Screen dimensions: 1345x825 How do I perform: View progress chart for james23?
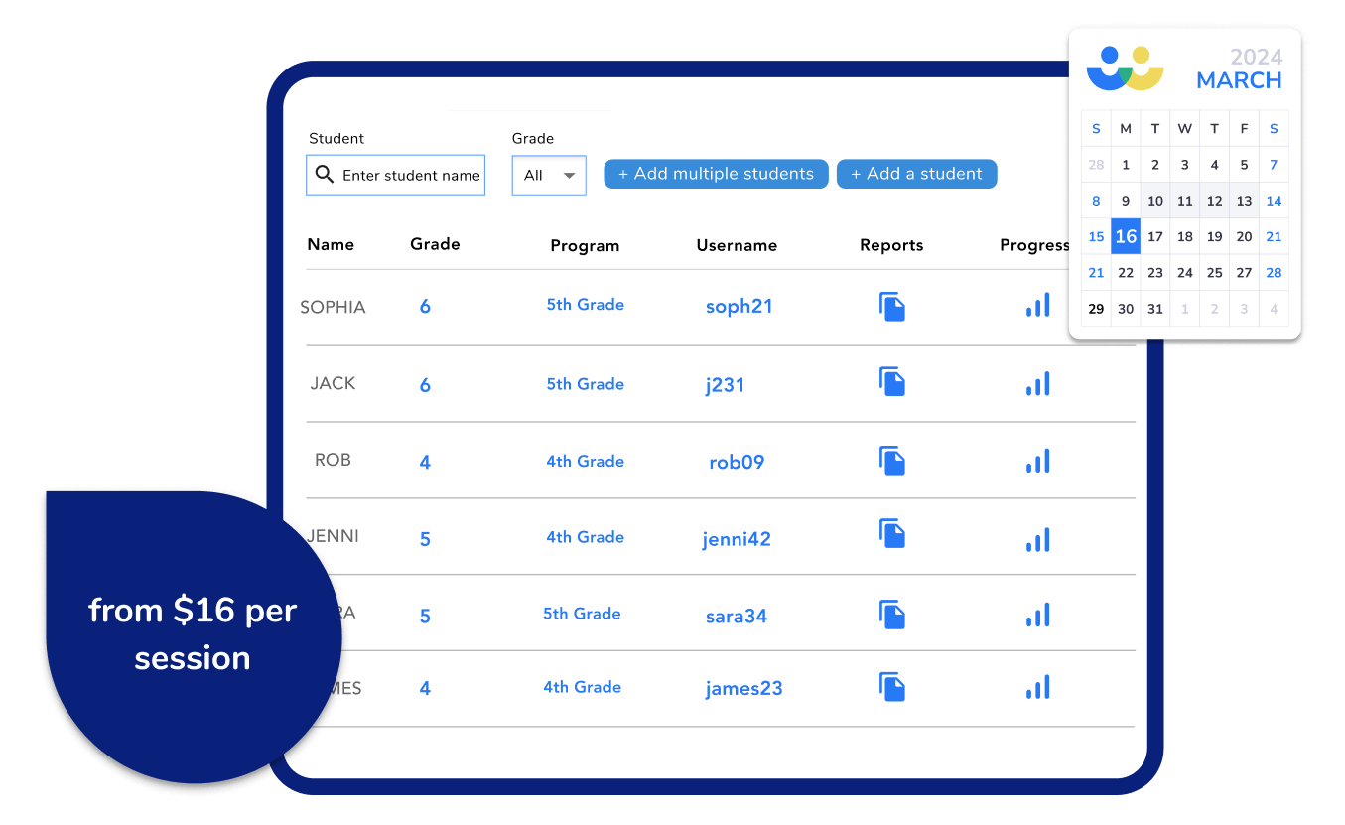coord(1037,687)
